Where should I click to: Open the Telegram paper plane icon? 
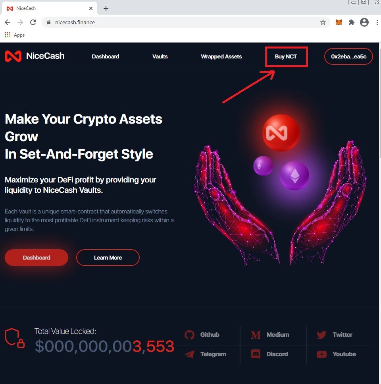[x=190, y=354]
